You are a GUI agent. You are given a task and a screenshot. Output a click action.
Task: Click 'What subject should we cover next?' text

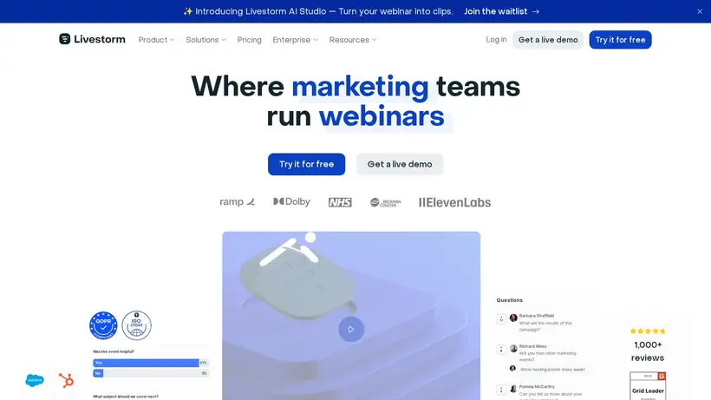pyautogui.click(x=126, y=397)
